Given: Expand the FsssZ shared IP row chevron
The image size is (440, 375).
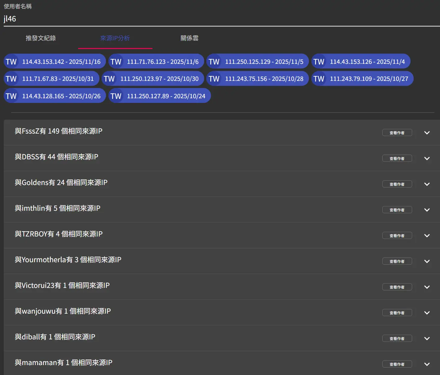Looking at the screenshot, I should [427, 133].
